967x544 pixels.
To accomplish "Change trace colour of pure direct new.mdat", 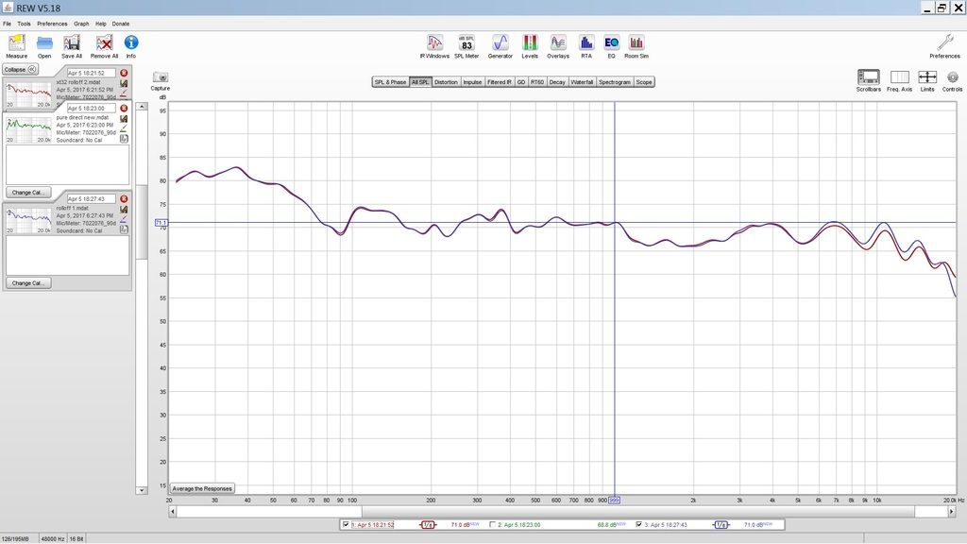I will point(124,128).
